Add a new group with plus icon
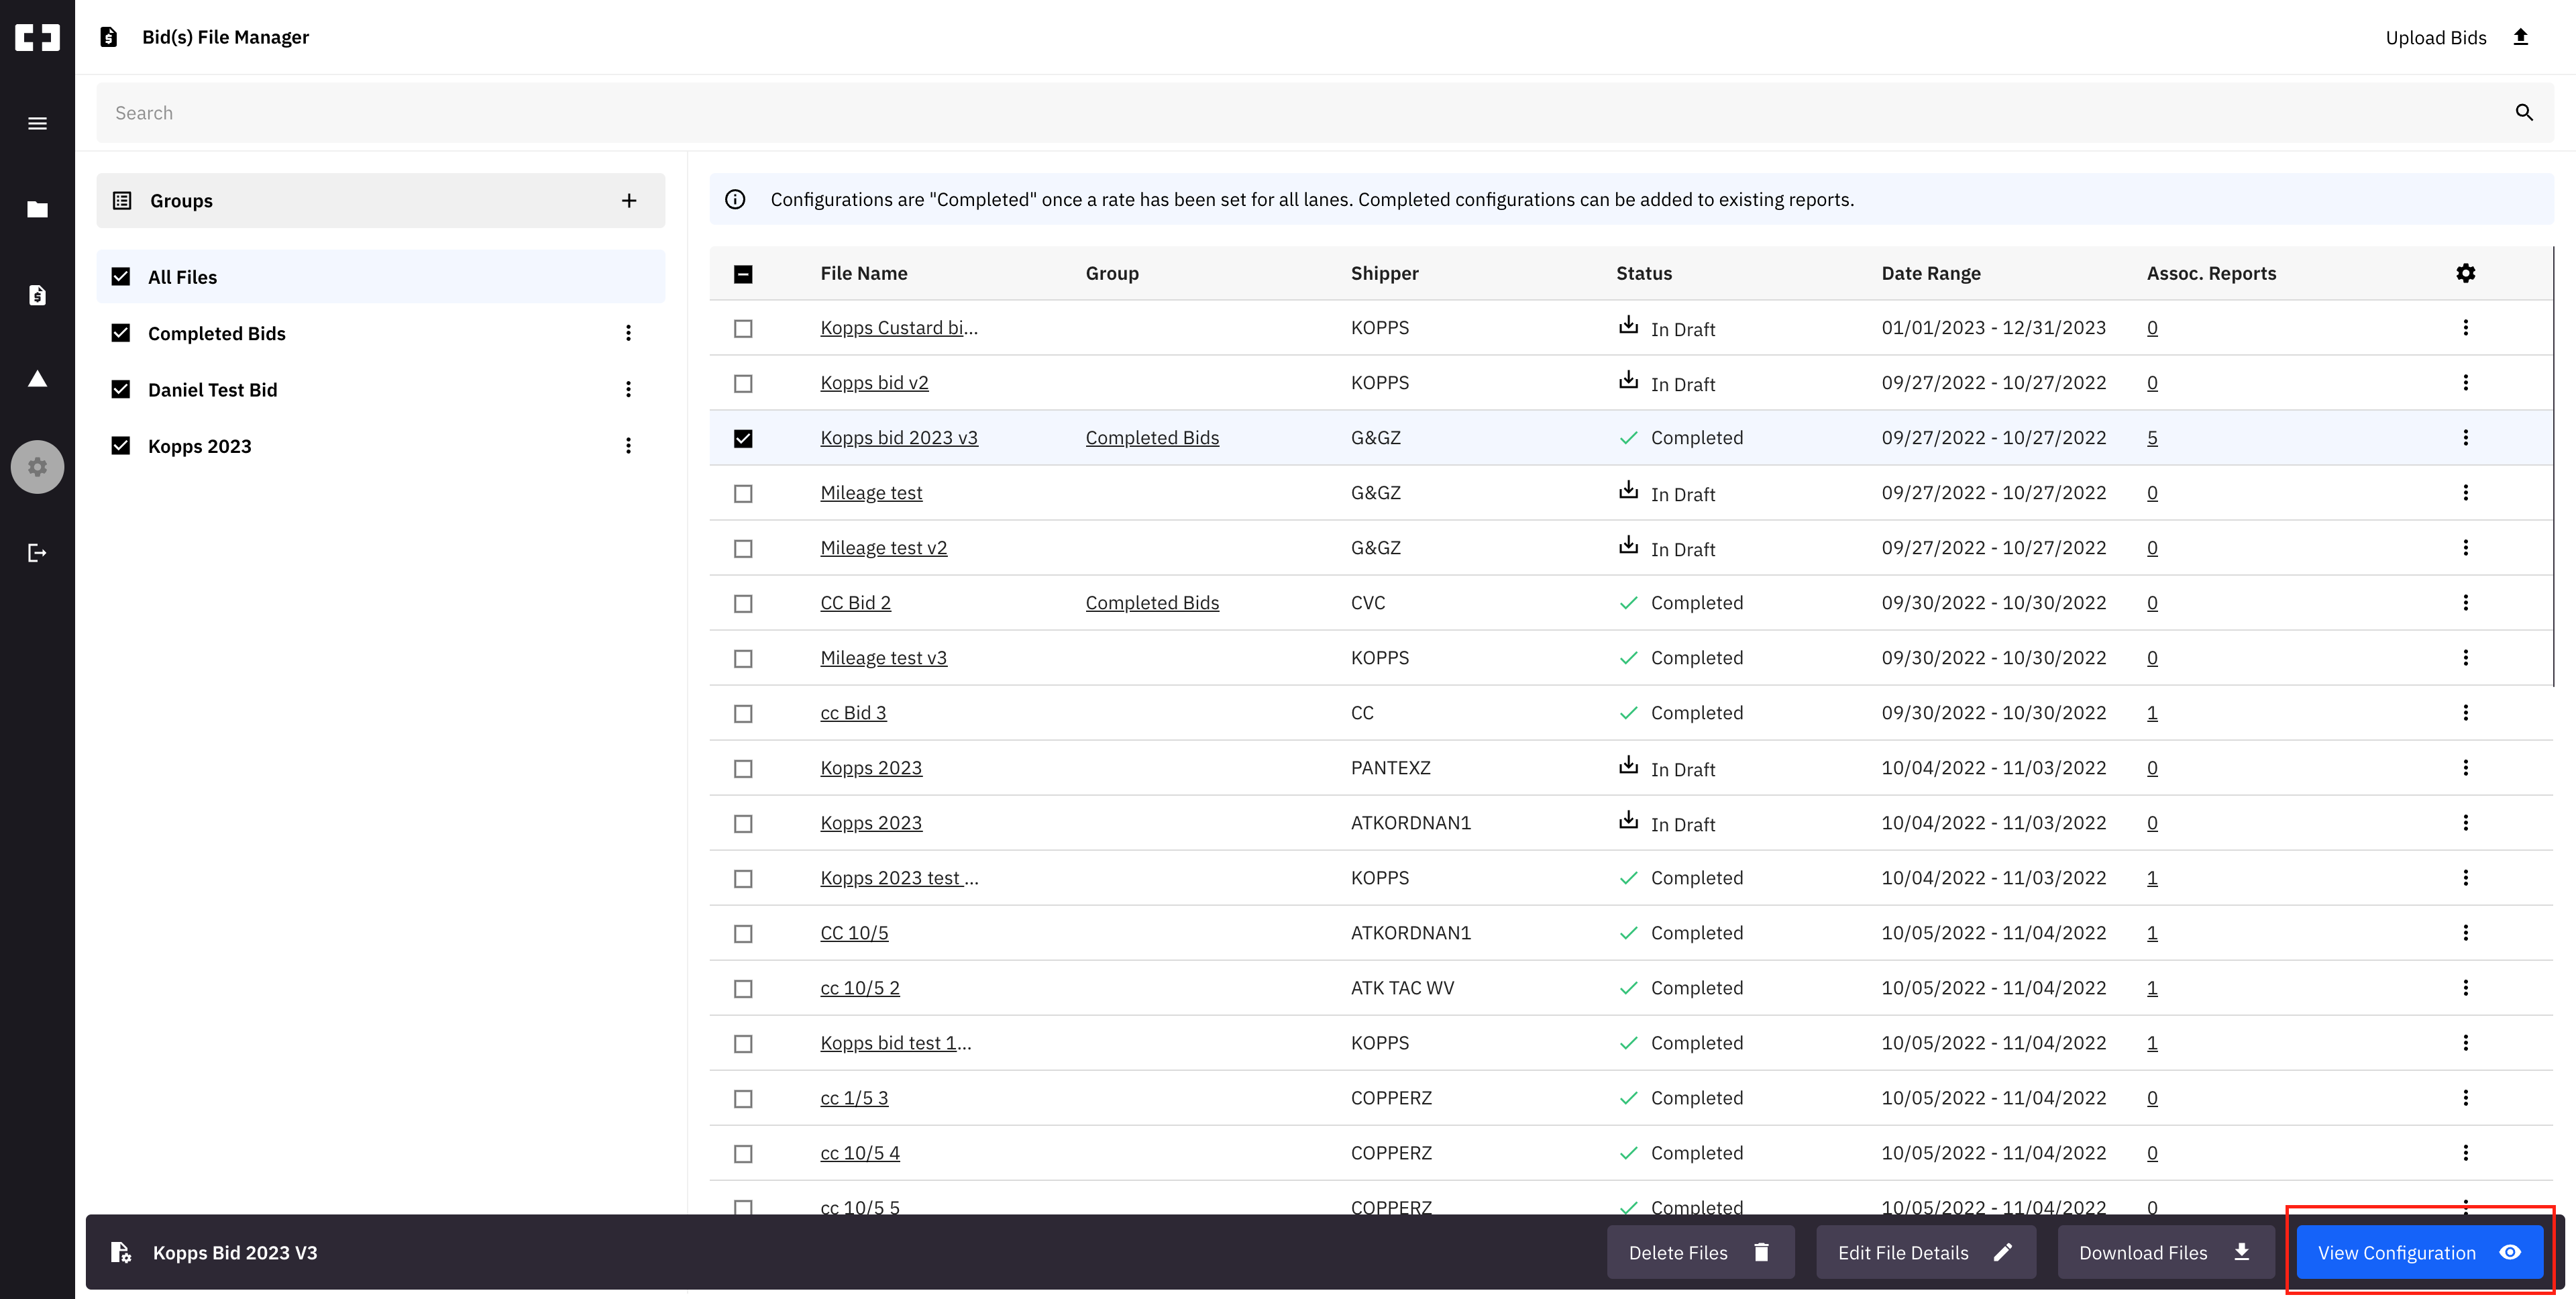Screen dimensions: 2576x1299 [x=629, y=201]
